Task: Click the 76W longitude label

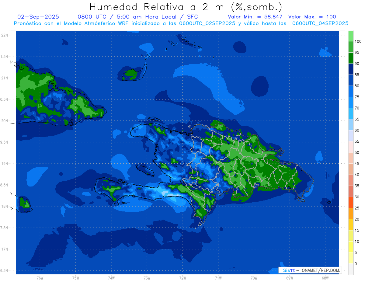Action: [x=40, y=278]
